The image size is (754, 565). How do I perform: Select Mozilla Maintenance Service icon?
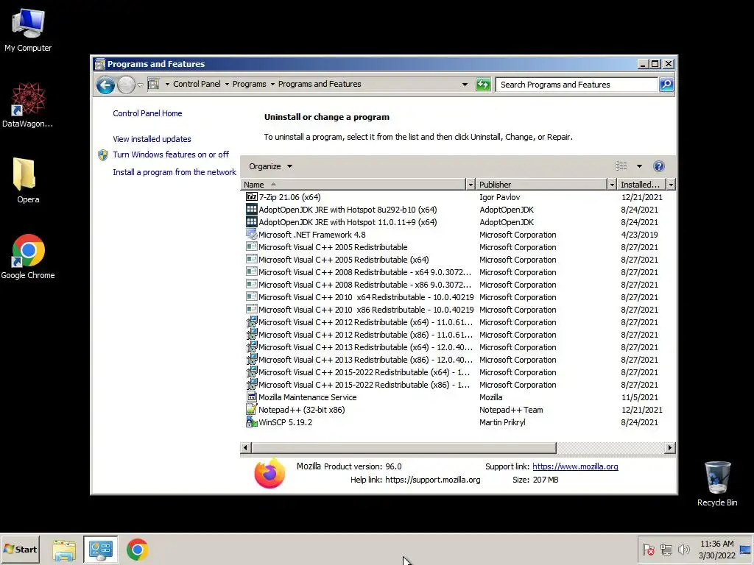(x=252, y=397)
